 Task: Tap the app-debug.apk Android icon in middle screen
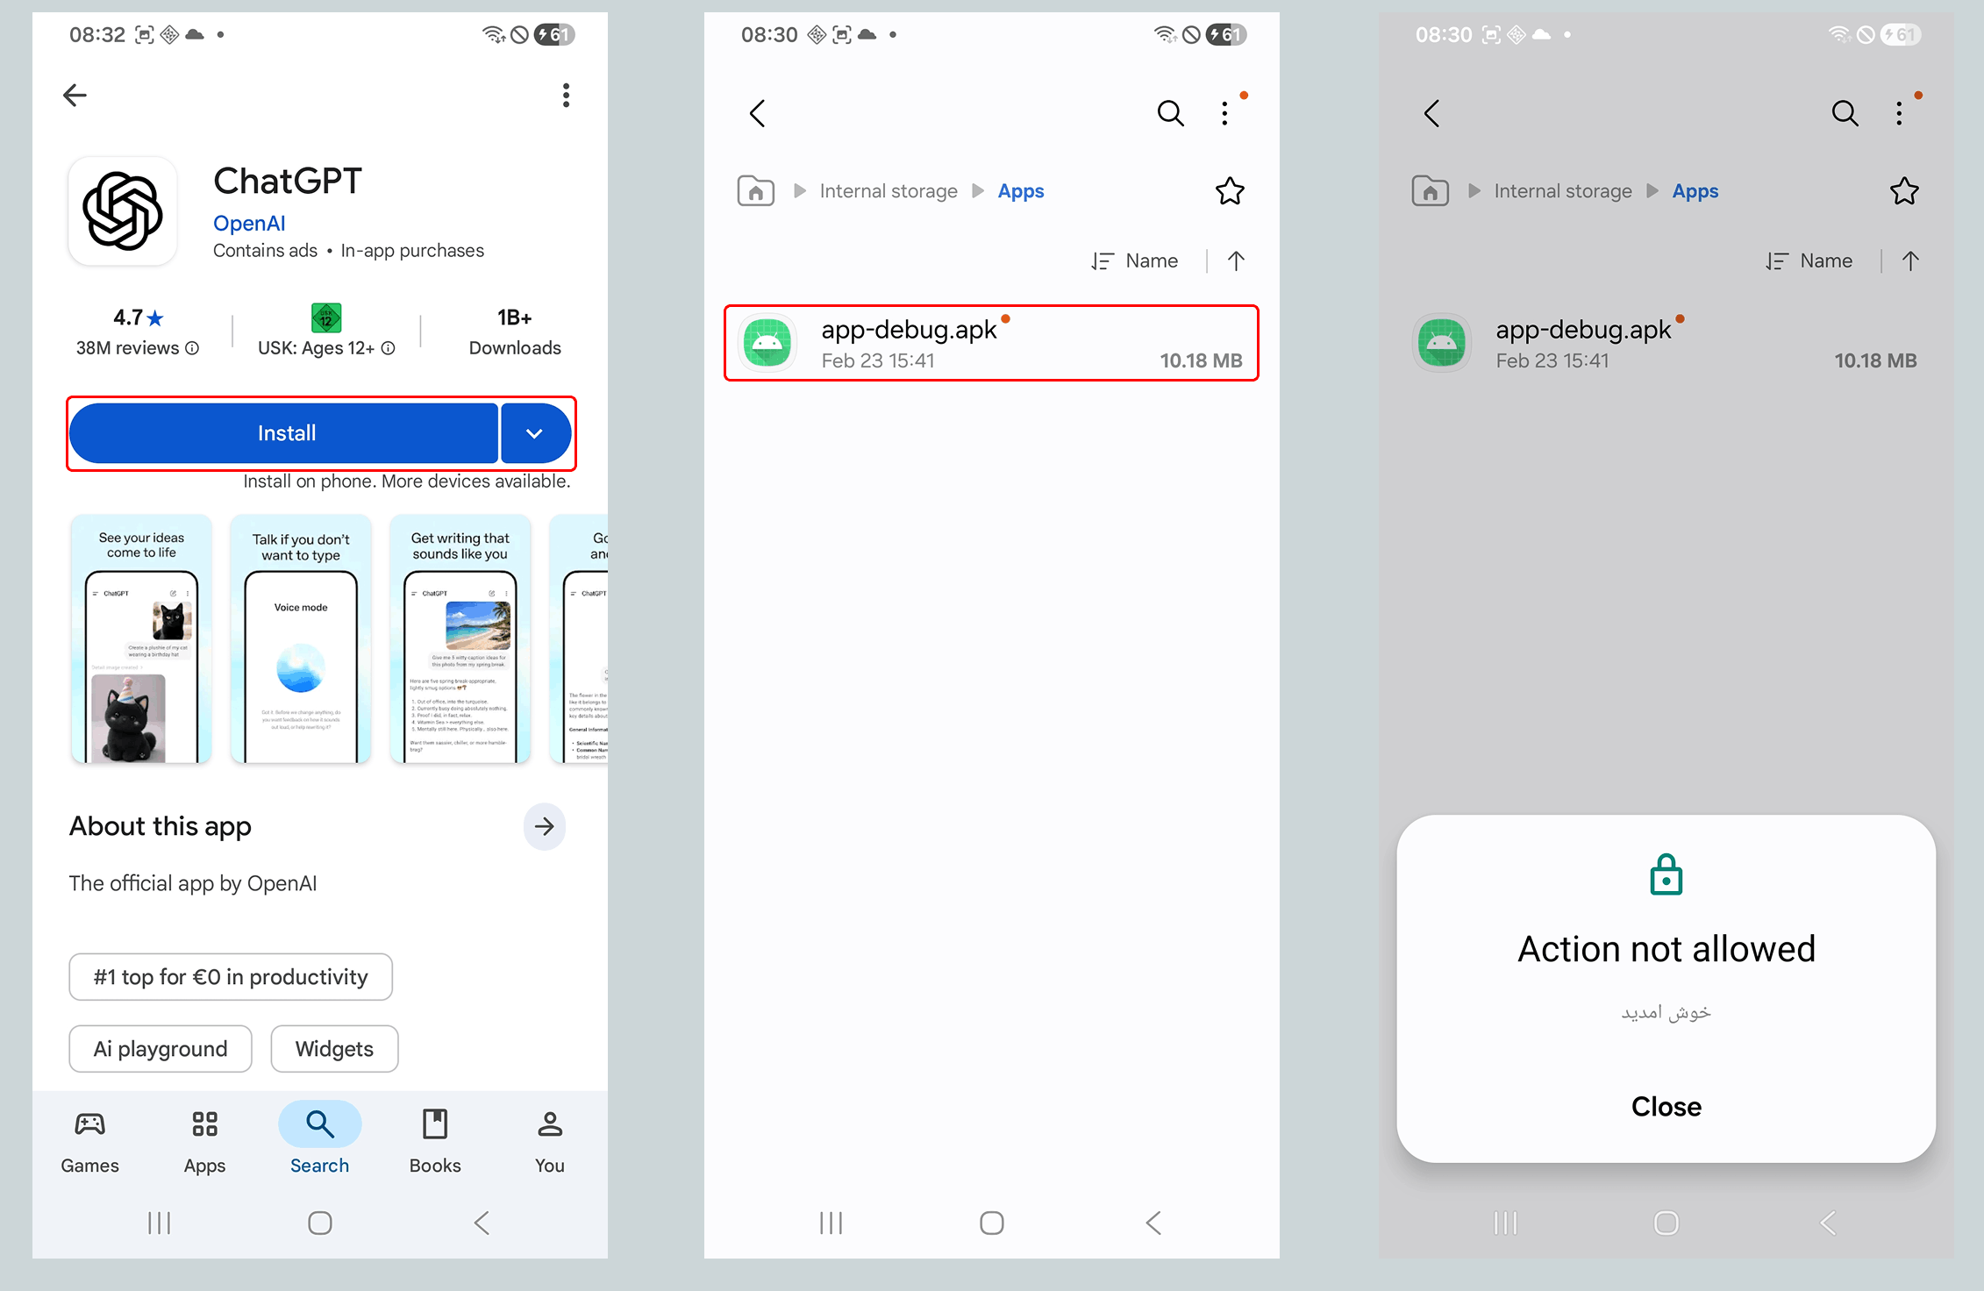767,343
